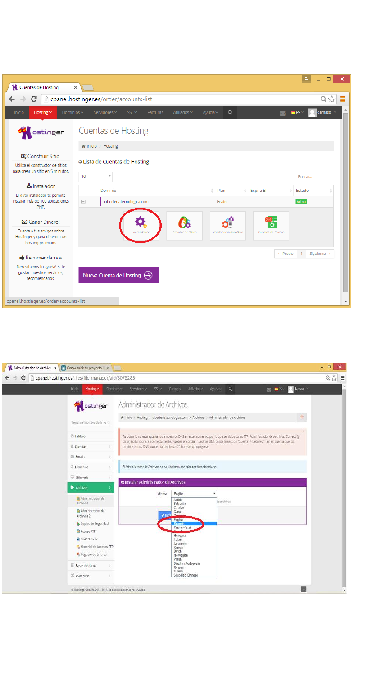Open the Administrador de Archivos 2 sidebar link
This screenshot has height=681, width=386.
(91, 513)
